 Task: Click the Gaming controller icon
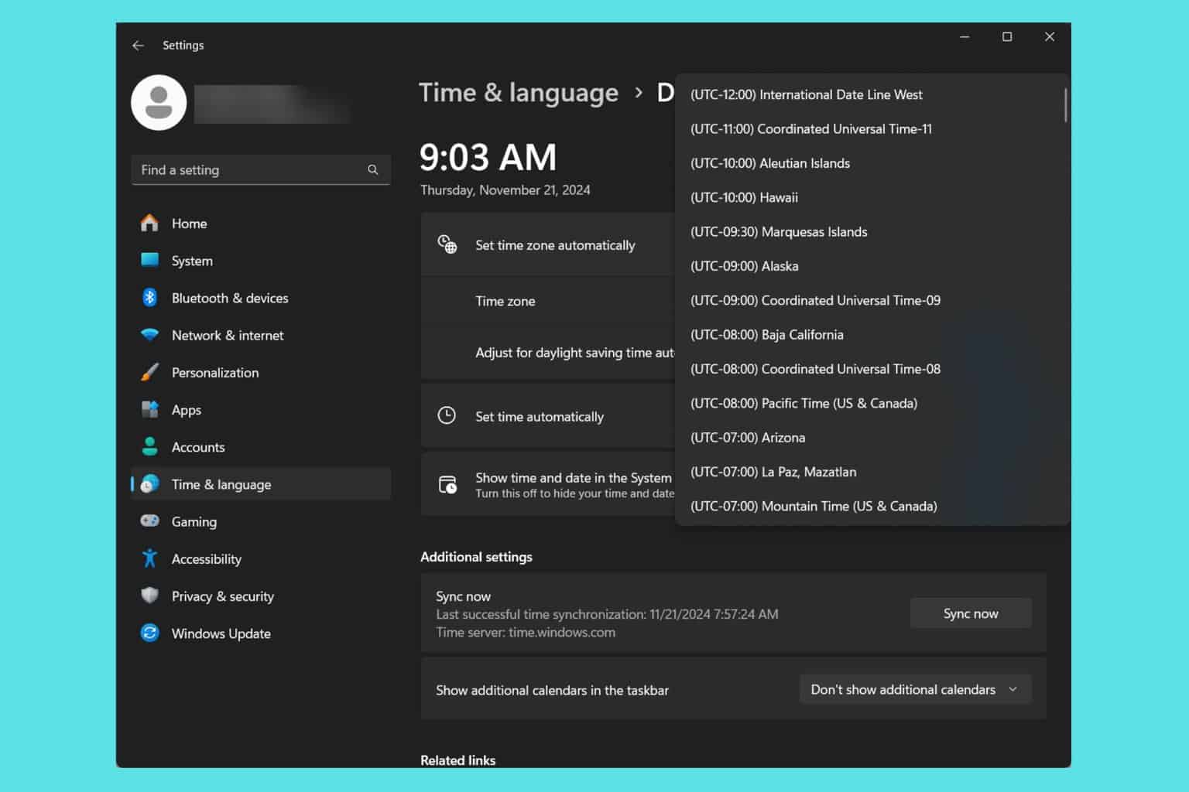click(149, 521)
